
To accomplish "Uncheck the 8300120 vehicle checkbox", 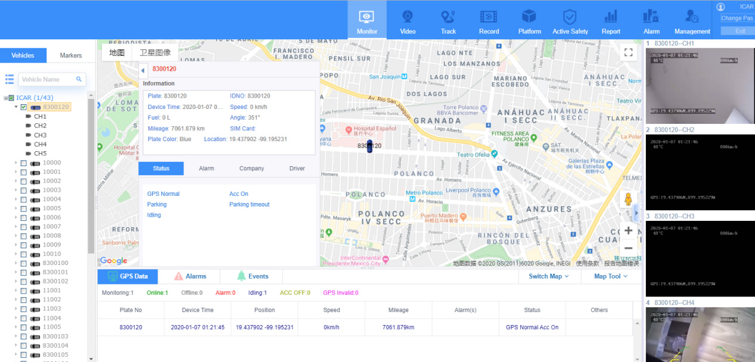I will 24,107.
